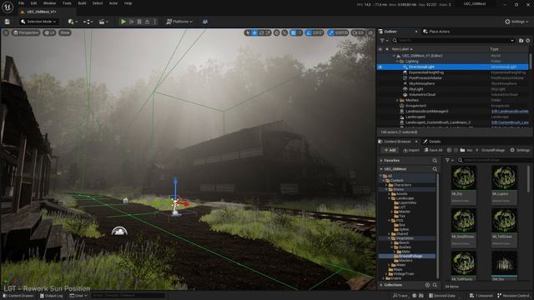Screen dimensions: 534x300
Task: Switch to the Details tab
Action: coord(432,142)
